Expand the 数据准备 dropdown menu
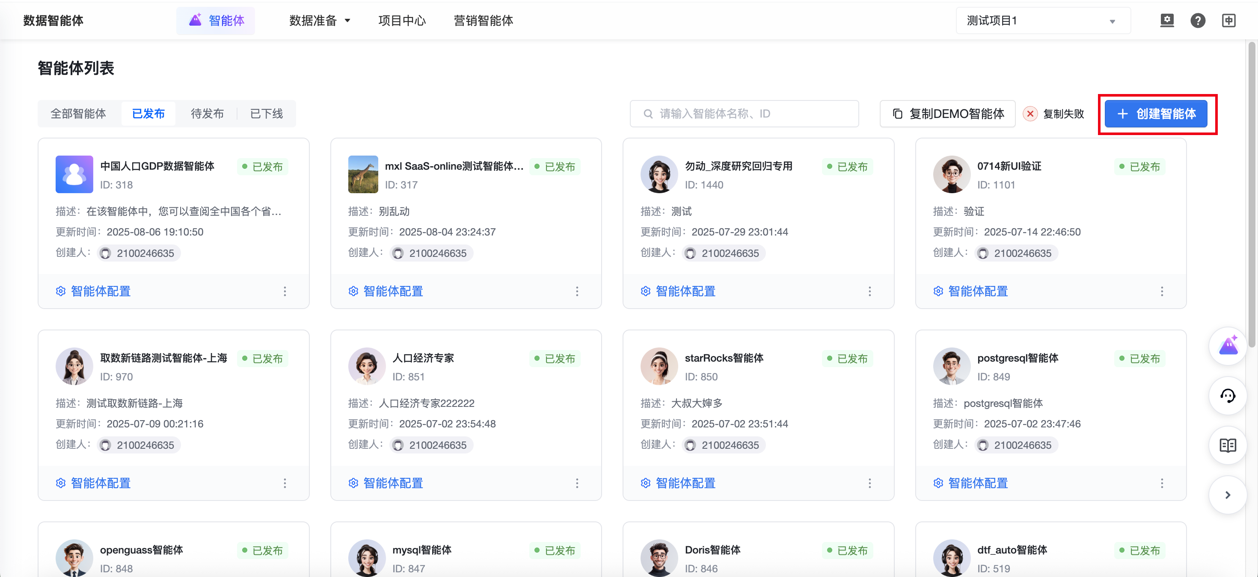The height and width of the screenshot is (577, 1258). point(320,21)
